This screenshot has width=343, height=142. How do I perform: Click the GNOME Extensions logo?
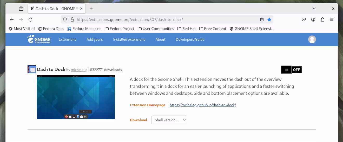[x=39, y=39]
